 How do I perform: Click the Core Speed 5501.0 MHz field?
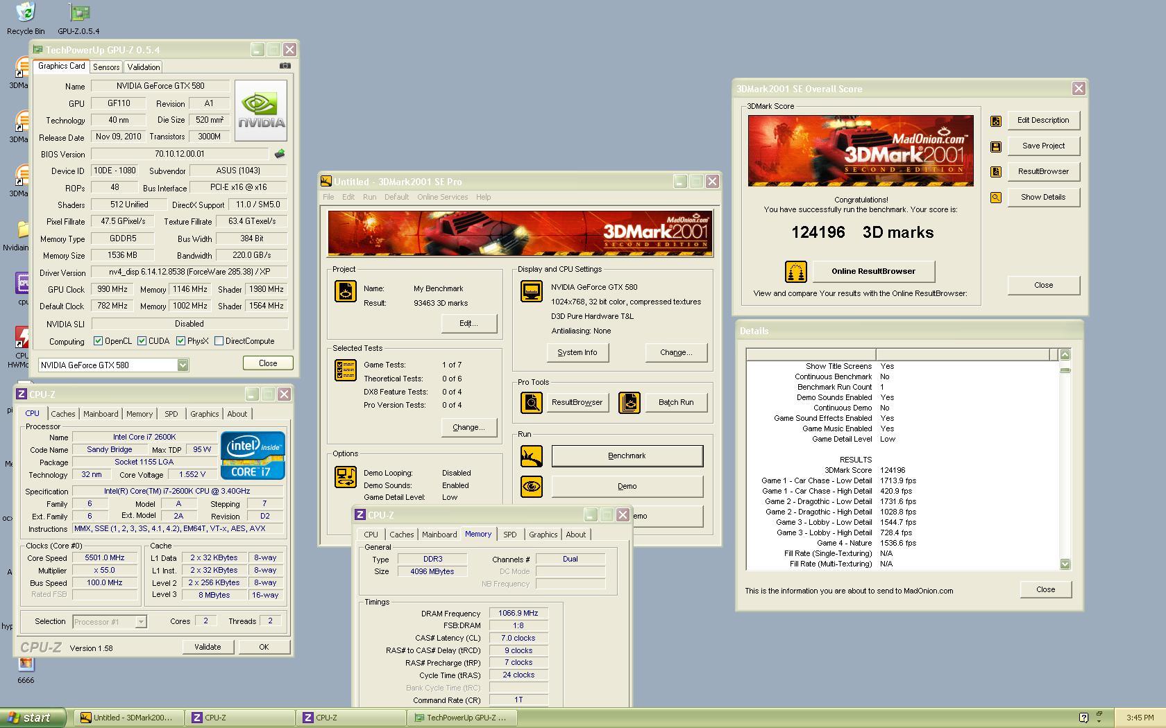point(104,557)
